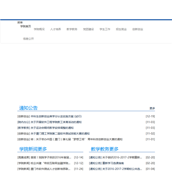The height and width of the screenshot is (172, 172).
Task: Open 关于2016-2017-2学期校公共选... notice
Action: 122,169
